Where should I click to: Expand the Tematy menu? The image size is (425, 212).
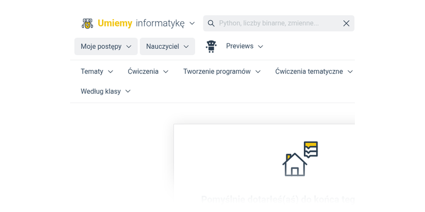point(97,72)
